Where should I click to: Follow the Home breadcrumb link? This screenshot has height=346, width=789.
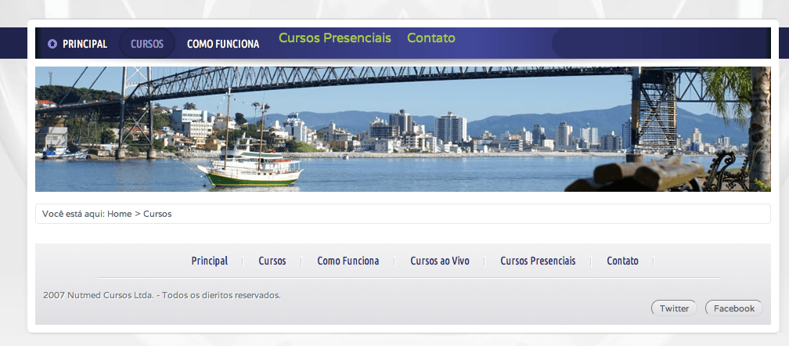pyautogui.click(x=119, y=214)
